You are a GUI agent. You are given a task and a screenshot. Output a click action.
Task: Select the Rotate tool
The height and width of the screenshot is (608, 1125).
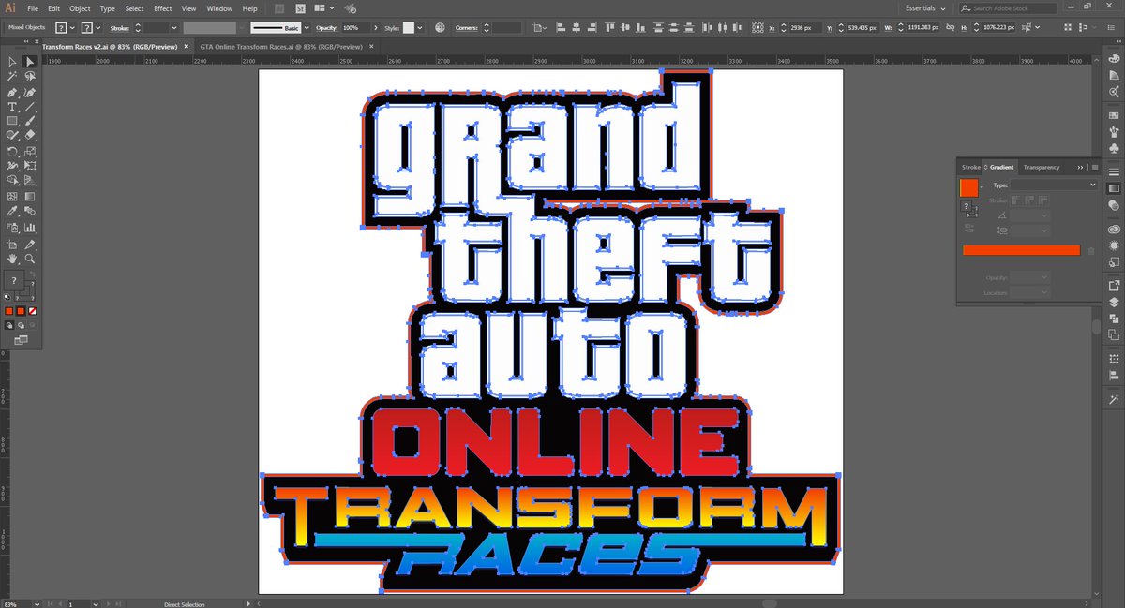click(x=13, y=151)
